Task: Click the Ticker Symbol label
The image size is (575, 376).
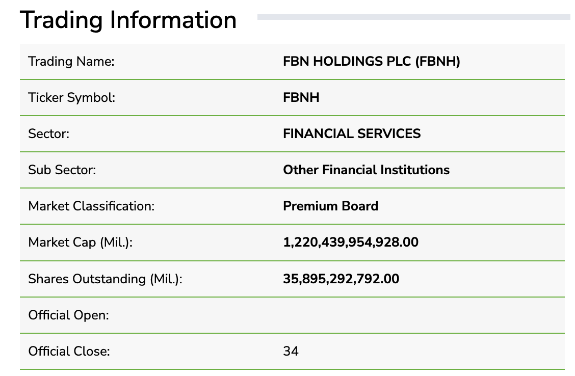Action: coord(72,97)
